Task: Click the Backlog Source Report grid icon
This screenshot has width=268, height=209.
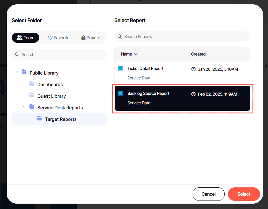Action: (x=121, y=94)
